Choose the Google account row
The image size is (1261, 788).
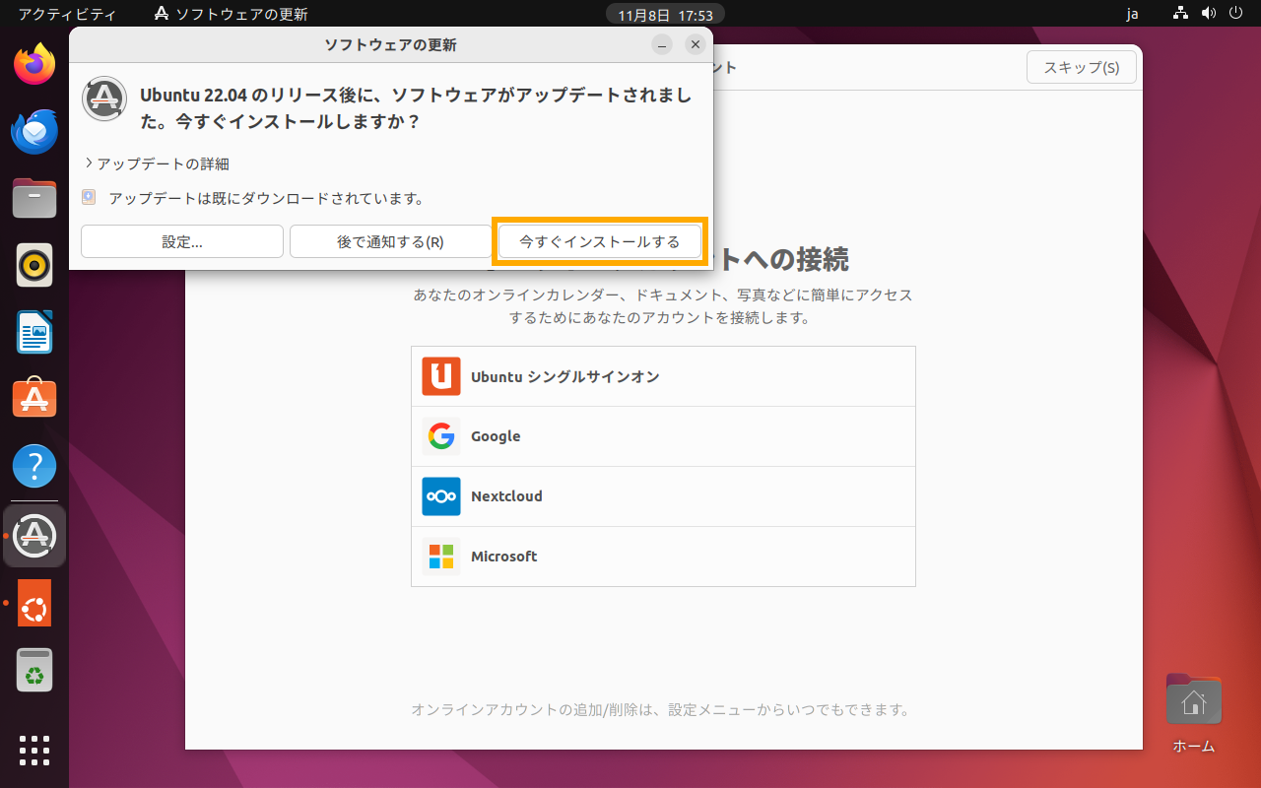pyautogui.click(x=663, y=436)
